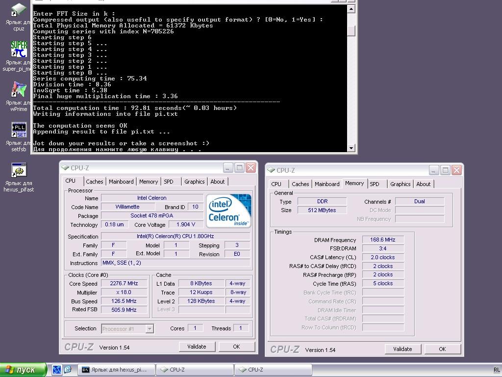
Task: Click the console vertical scrollbar thumb
Action: [351, 30]
